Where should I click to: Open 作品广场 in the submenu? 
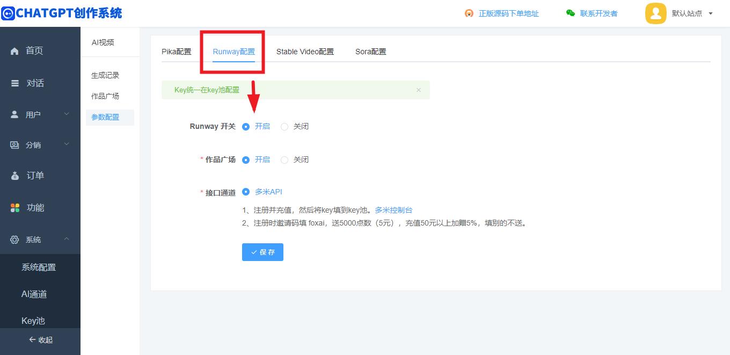tap(105, 97)
